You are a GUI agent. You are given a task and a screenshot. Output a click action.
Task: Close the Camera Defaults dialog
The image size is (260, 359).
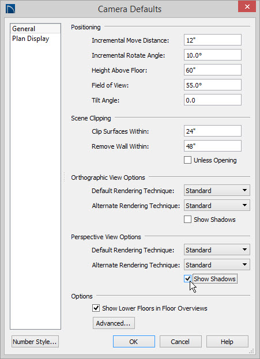tap(247, 7)
